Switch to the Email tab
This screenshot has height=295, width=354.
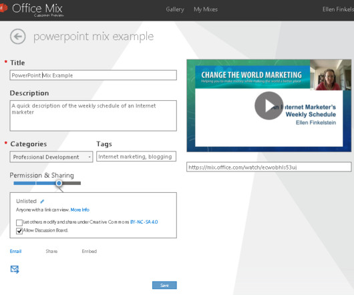[x=15, y=251]
